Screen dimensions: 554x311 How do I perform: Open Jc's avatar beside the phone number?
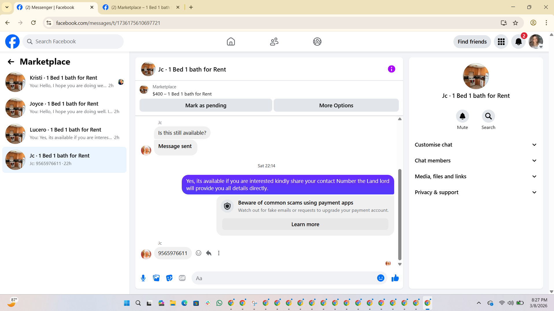146,254
